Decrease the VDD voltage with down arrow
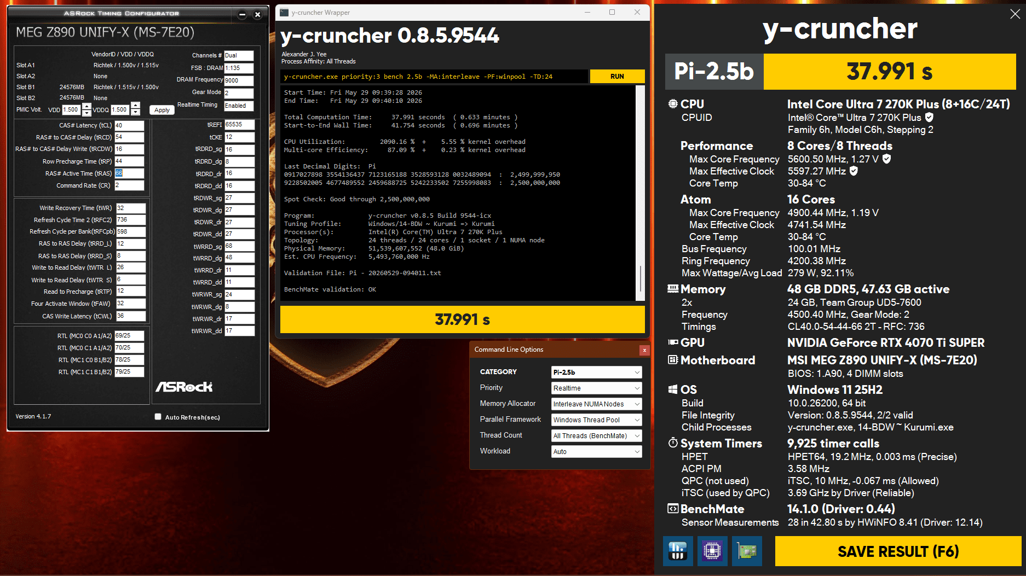This screenshot has width=1026, height=576. 87,113
